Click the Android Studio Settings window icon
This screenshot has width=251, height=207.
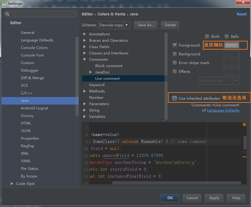[x=4, y=4]
